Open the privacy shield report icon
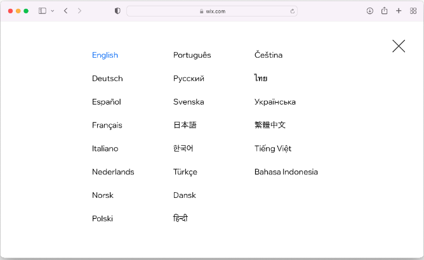The image size is (424, 260). click(117, 11)
